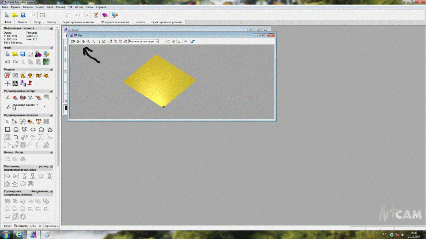Click the yellow relief surface in 3D view
This screenshot has width=426, height=239.
coord(160,81)
